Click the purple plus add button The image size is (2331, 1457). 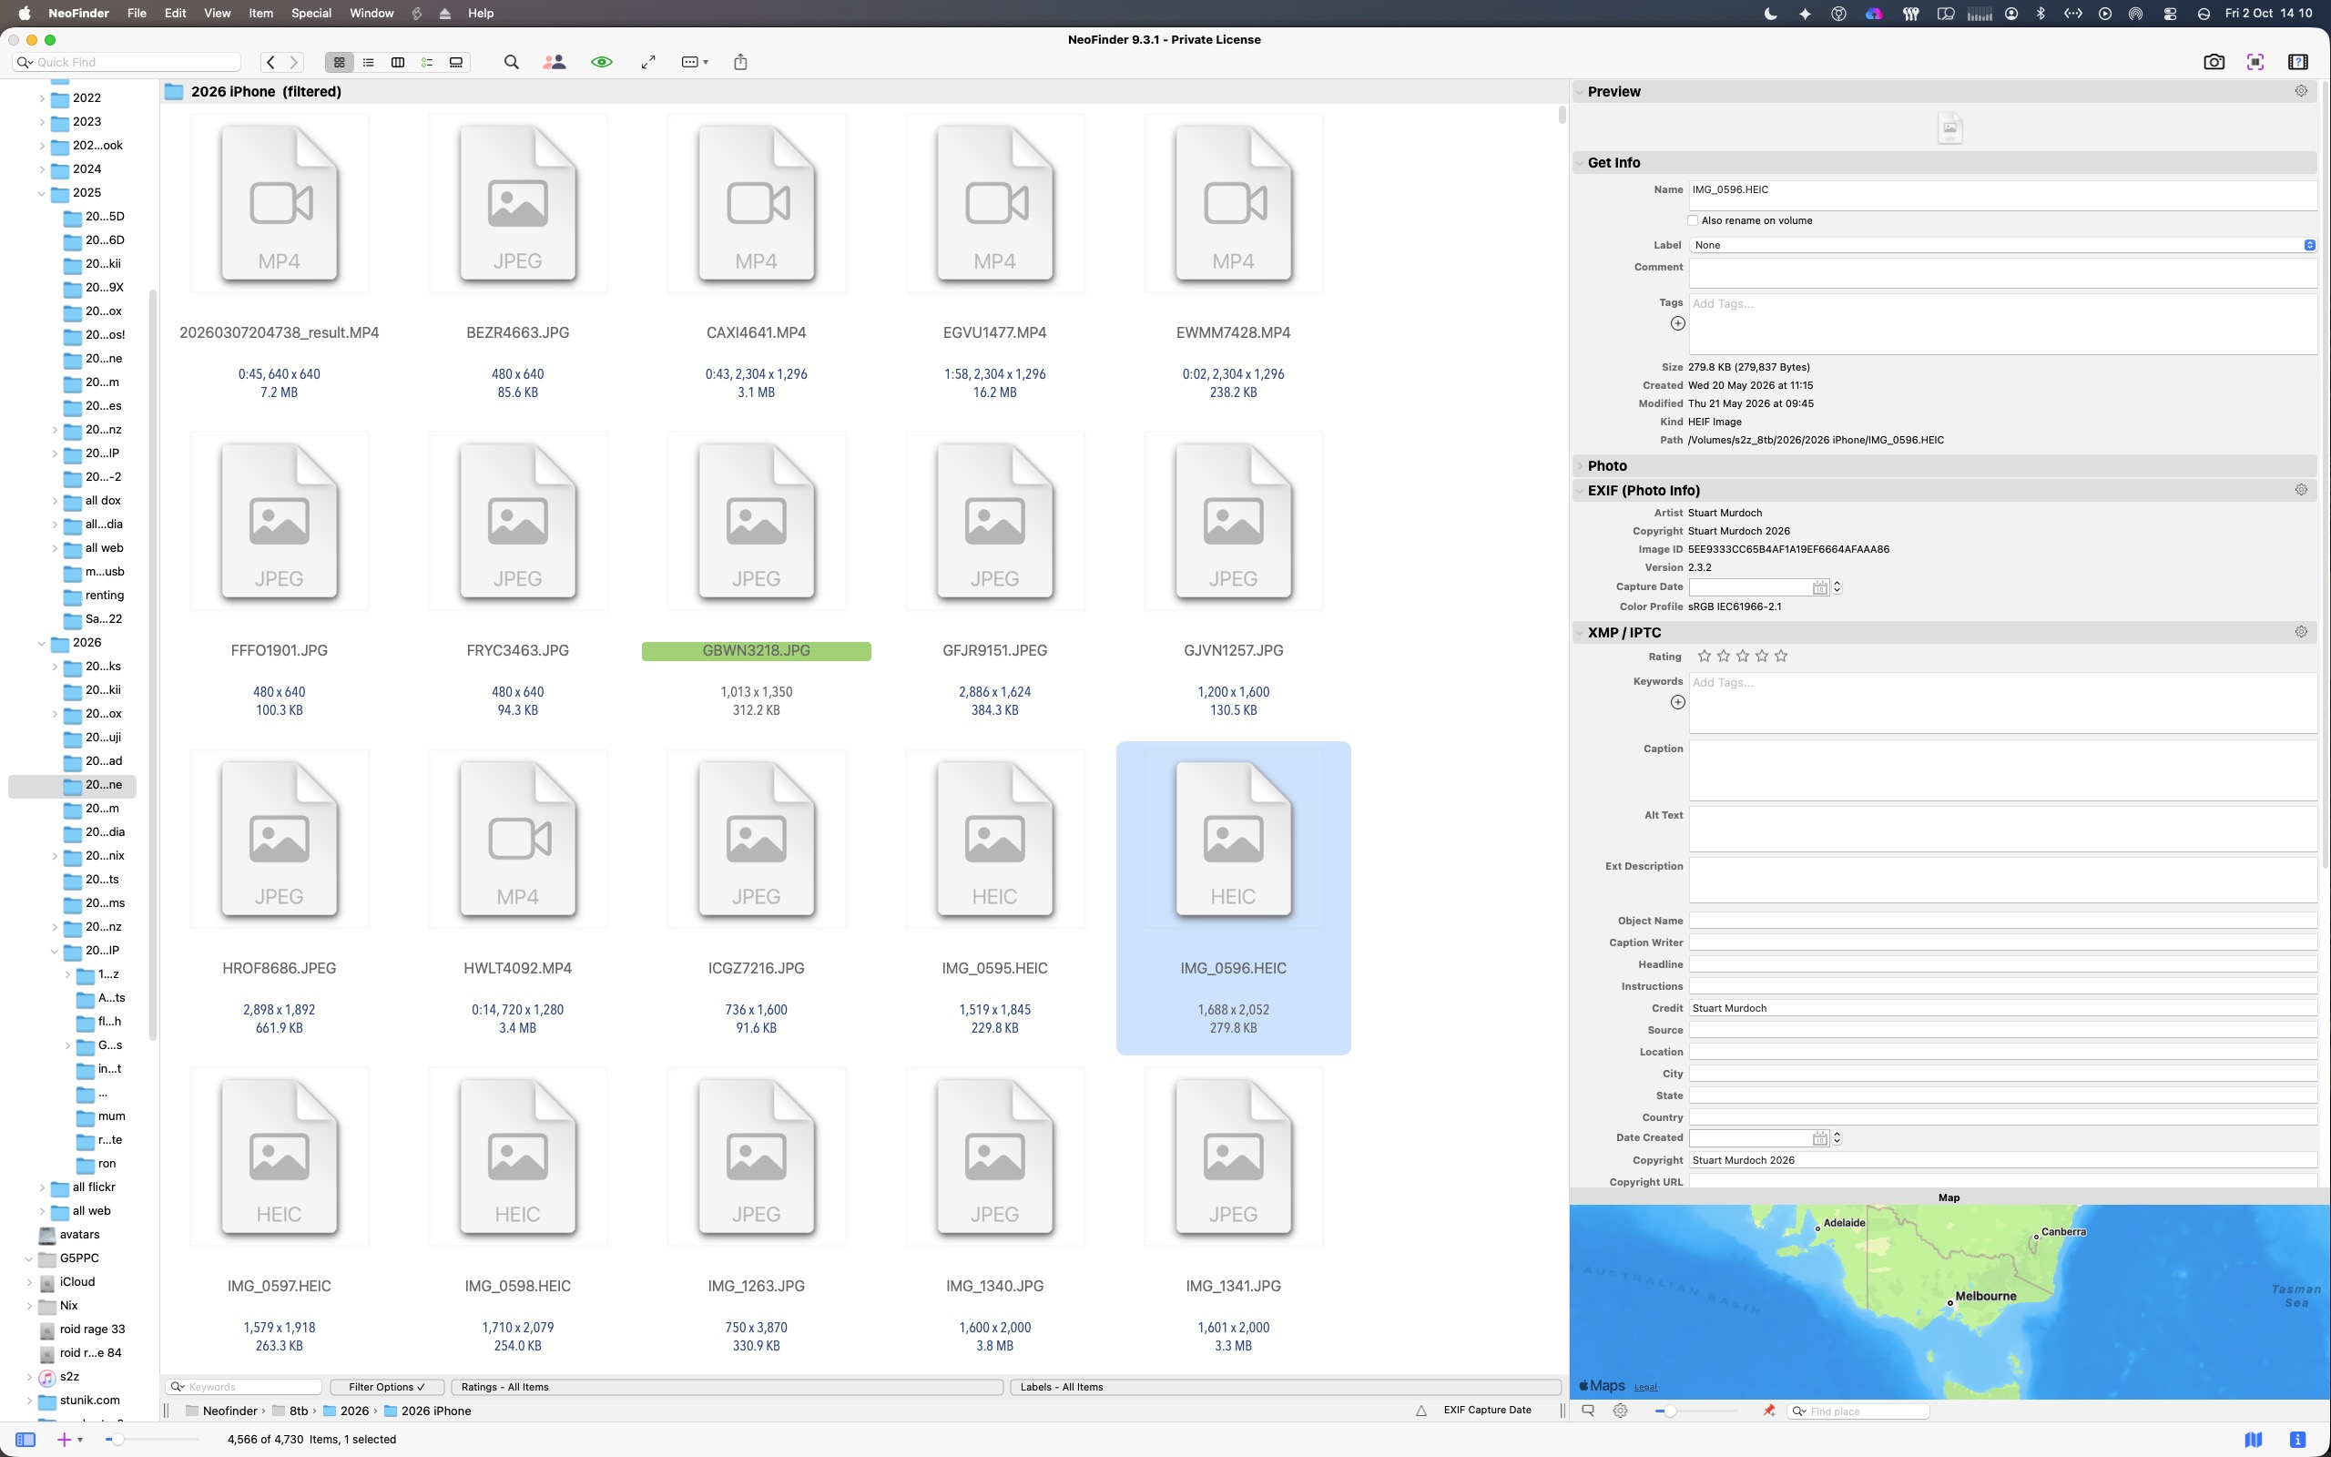(x=64, y=1439)
